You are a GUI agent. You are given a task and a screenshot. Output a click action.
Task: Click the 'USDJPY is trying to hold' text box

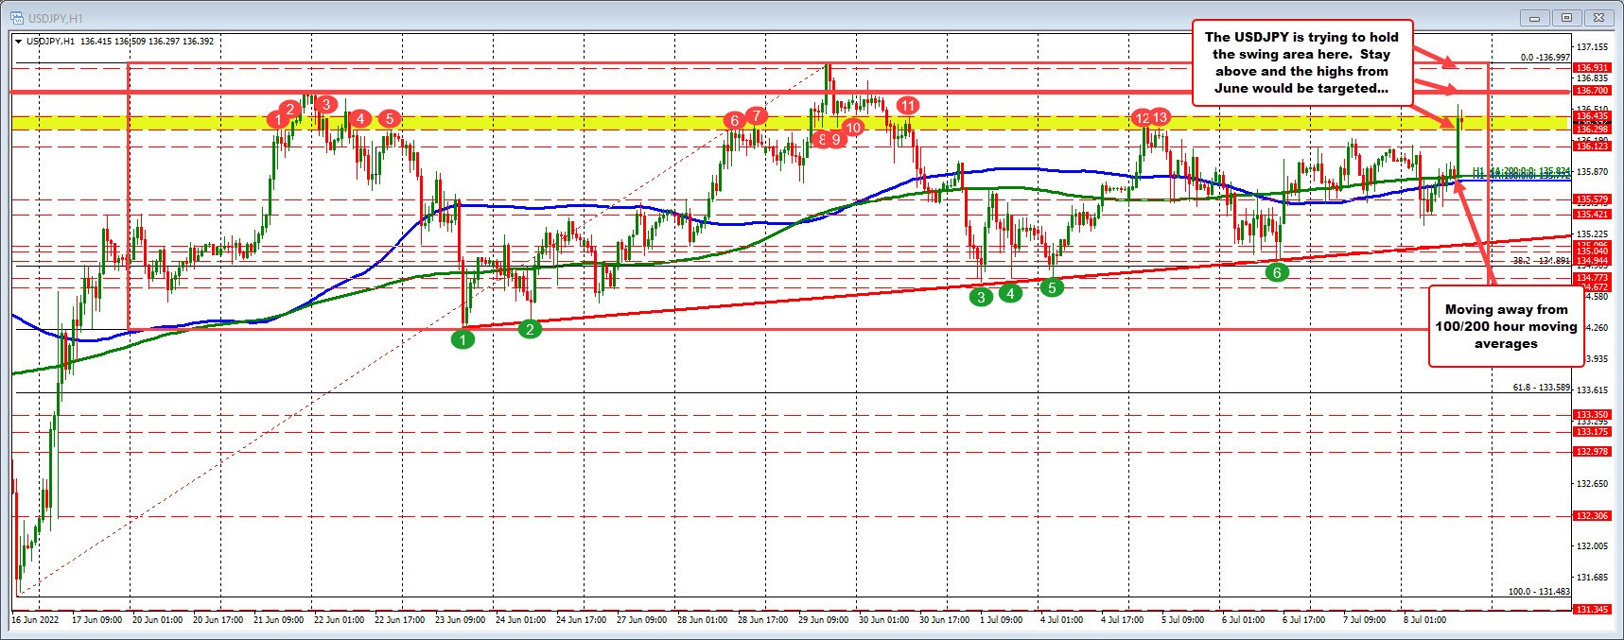click(1301, 62)
